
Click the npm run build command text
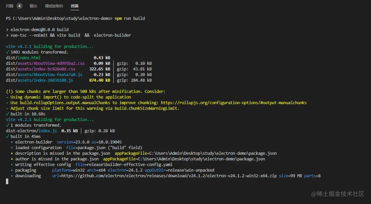coord(130,19)
